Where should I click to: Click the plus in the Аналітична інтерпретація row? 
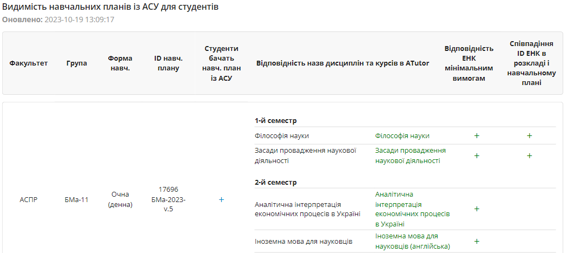click(x=477, y=209)
